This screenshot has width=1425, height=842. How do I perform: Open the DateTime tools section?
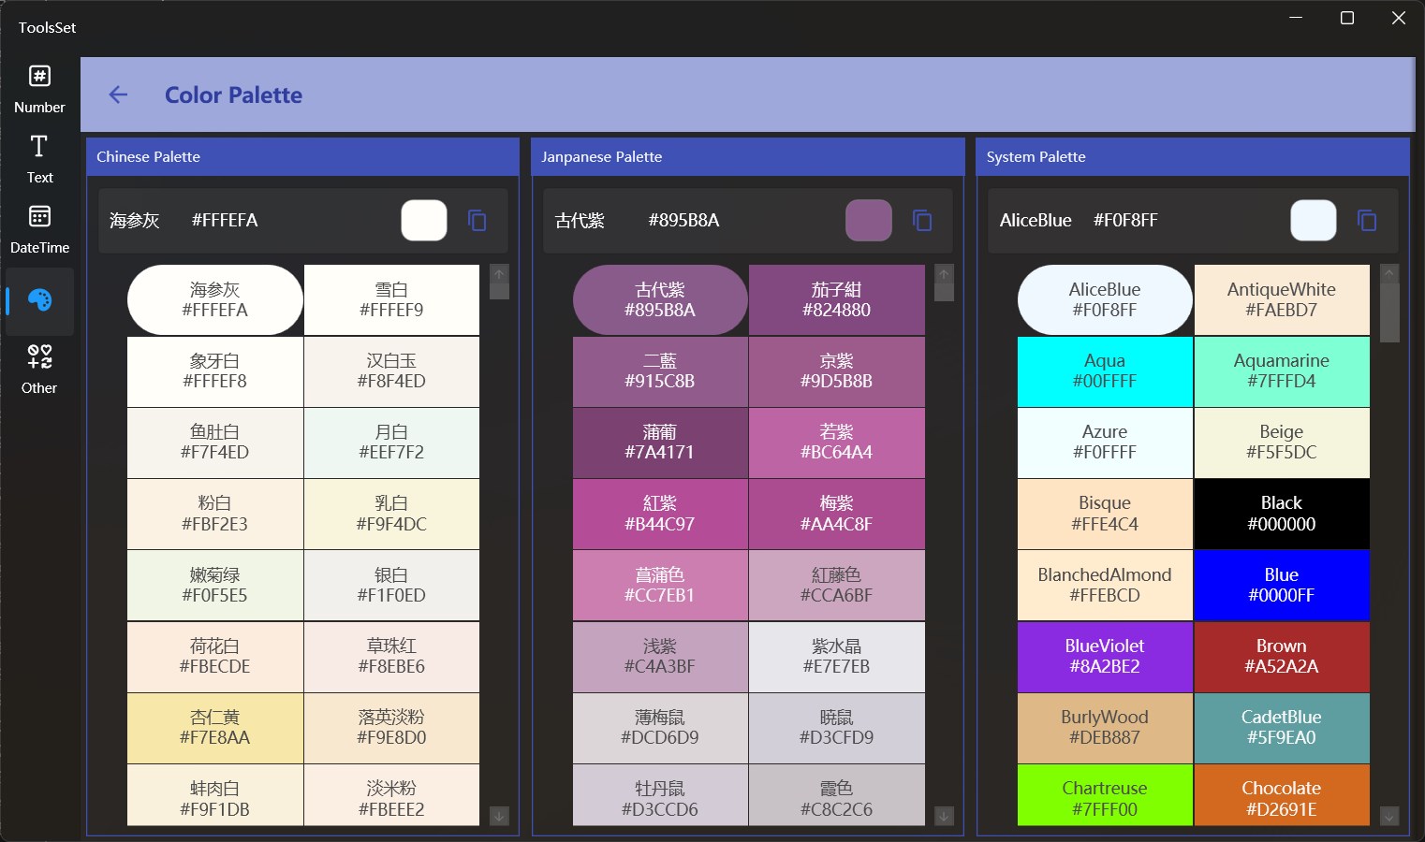click(39, 230)
